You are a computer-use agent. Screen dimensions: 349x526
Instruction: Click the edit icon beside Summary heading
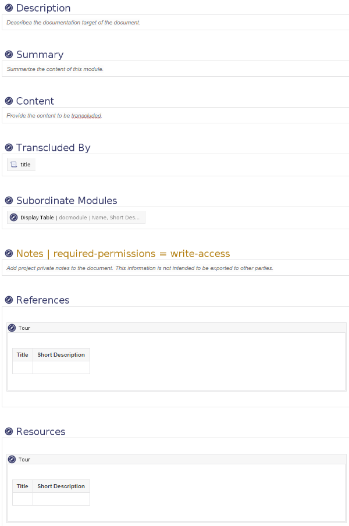click(x=9, y=55)
